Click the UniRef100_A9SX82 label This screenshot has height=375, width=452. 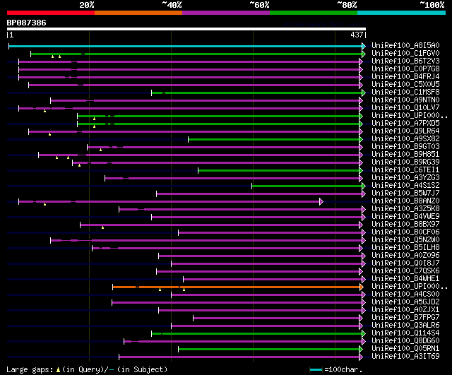[405, 139]
